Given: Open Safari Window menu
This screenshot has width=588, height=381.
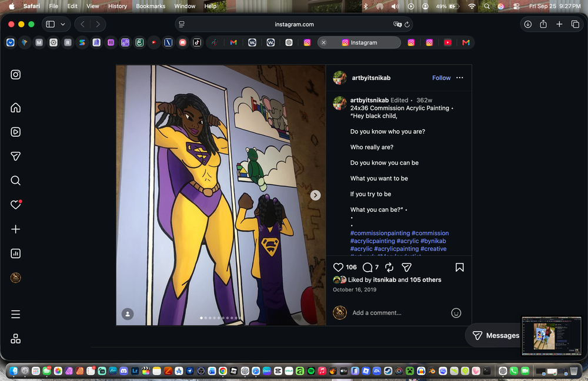Looking at the screenshot, I should point(185,6).
